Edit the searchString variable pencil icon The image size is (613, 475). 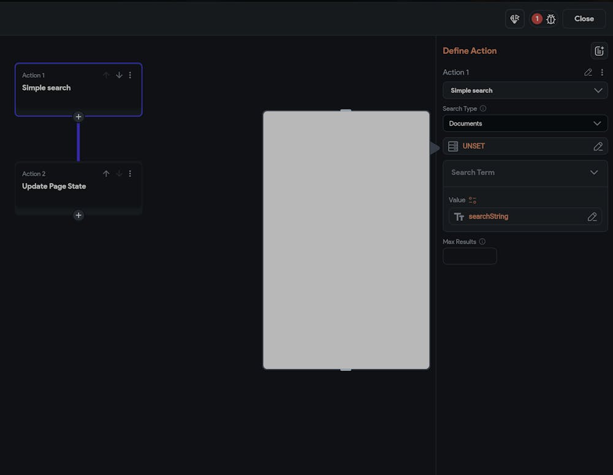[592, 217]
